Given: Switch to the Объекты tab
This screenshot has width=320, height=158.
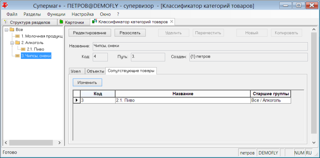Looking at the screenshot, I should (95, 71).
